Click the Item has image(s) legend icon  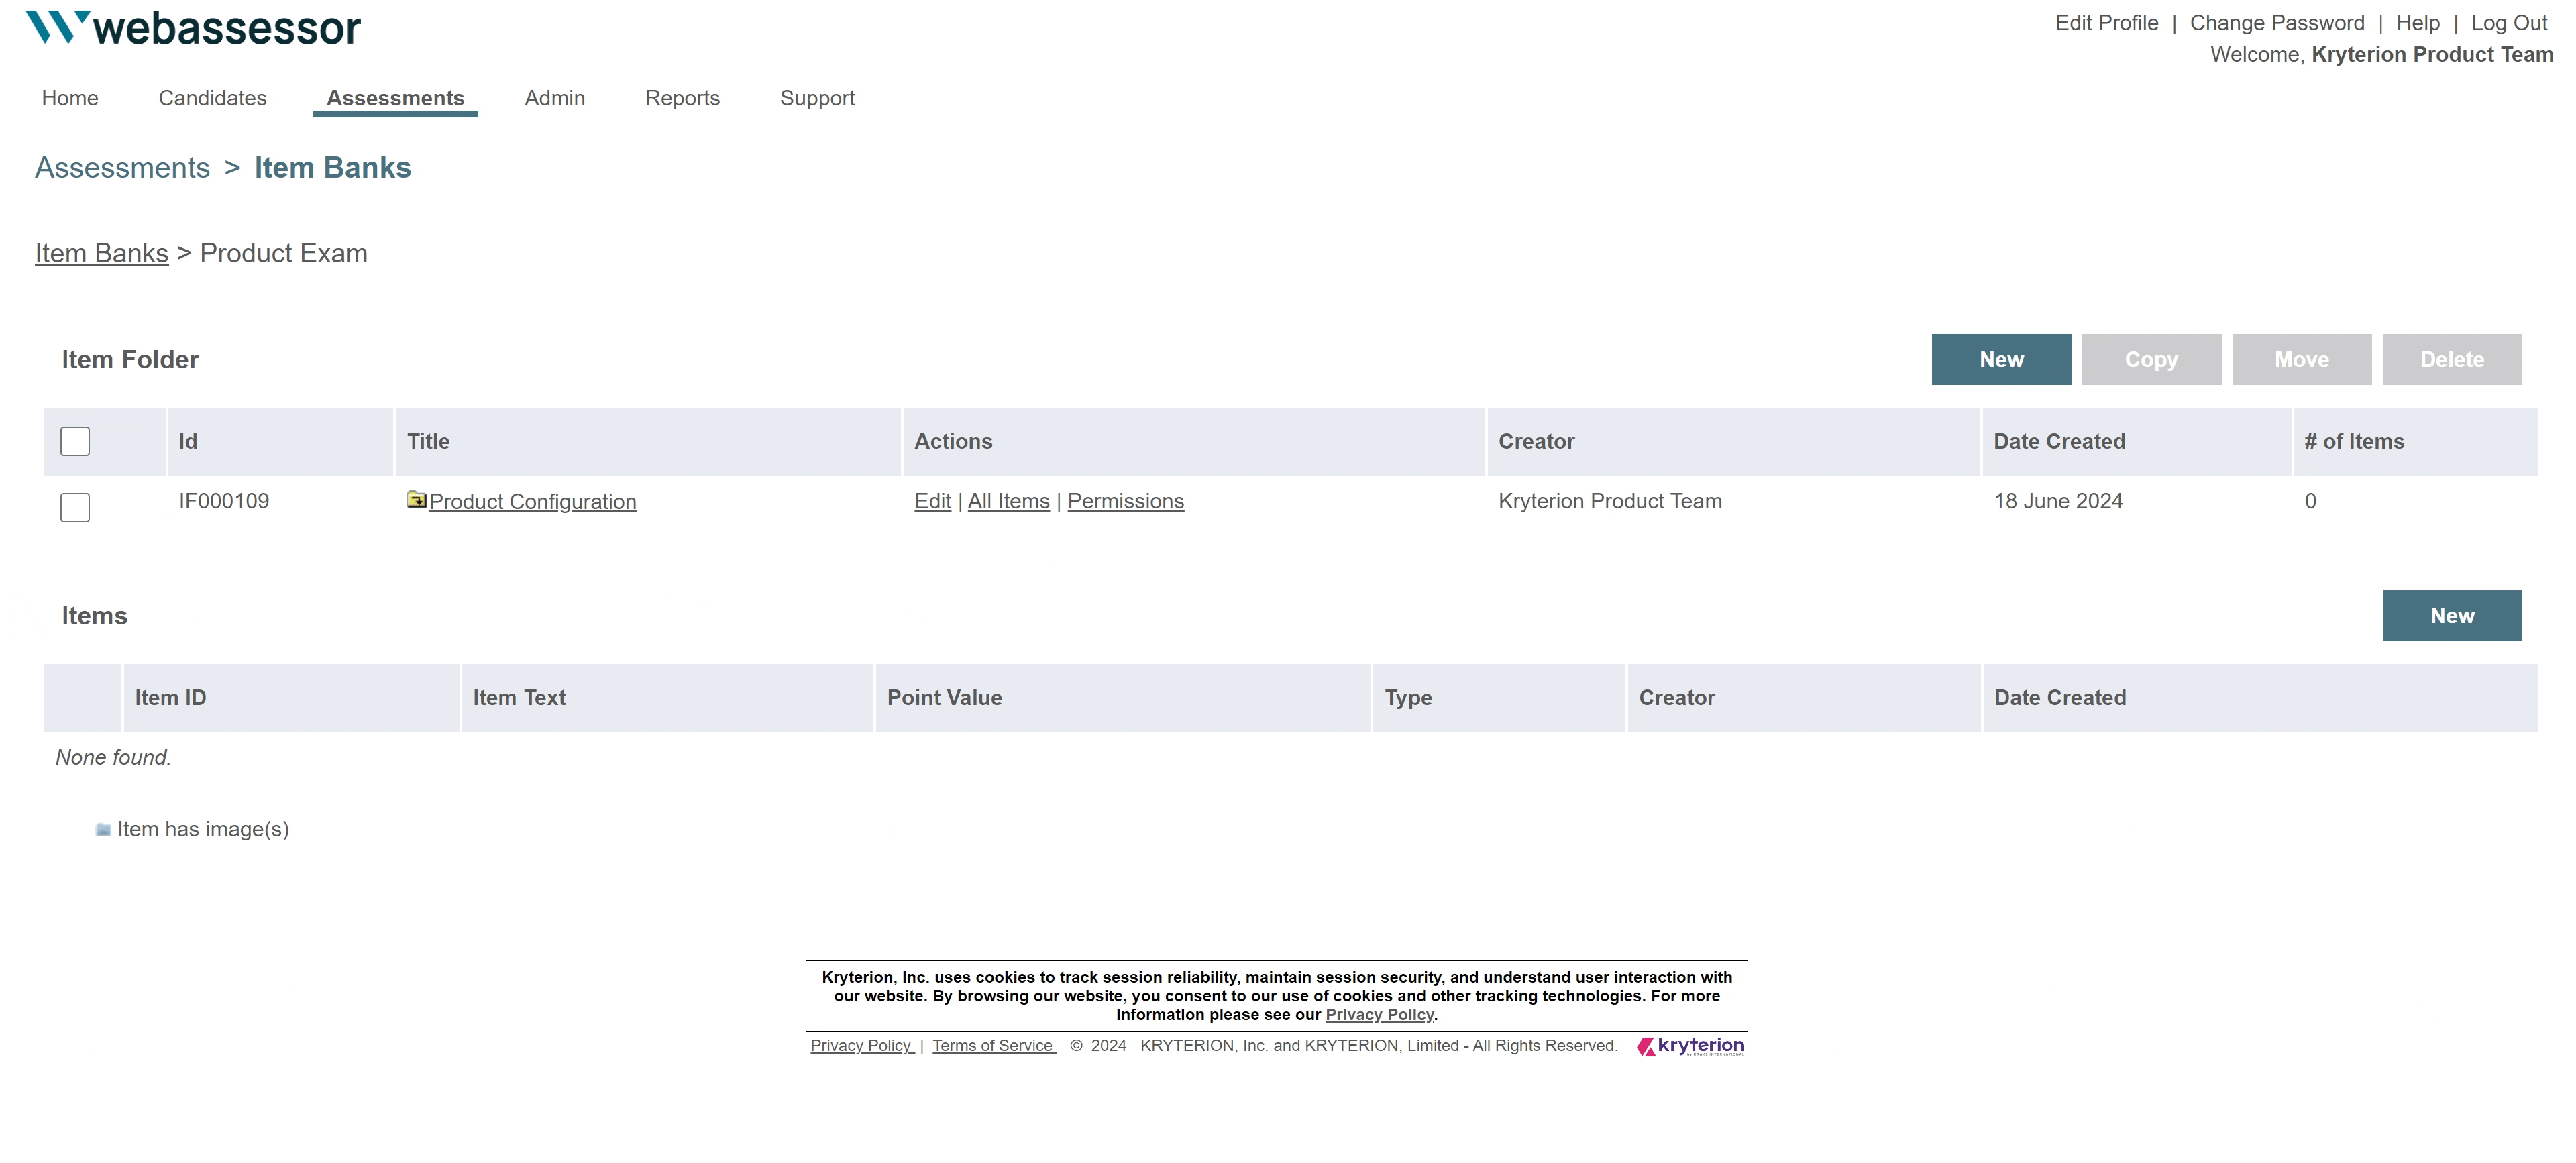(x=103, y=829)
